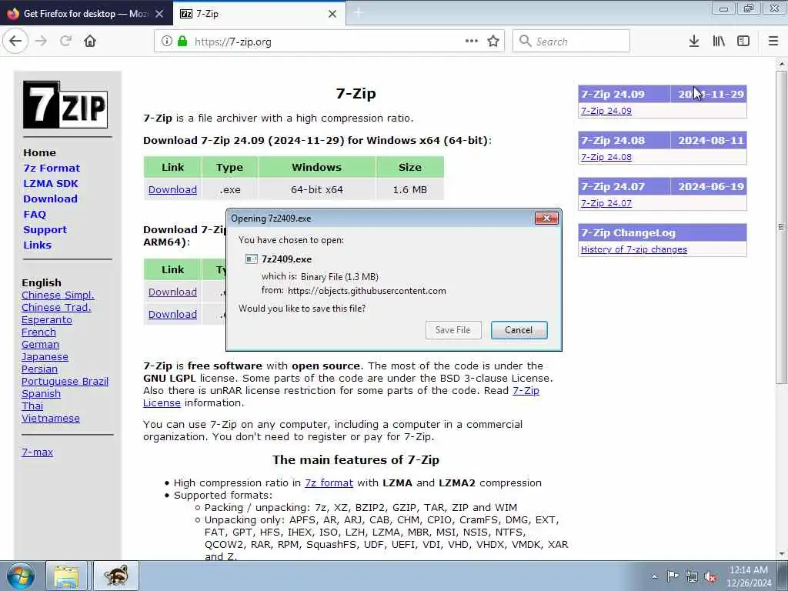788x591 pixels.
Task: Switch language to Portuguese Brazil
Action: pos(65,382)
